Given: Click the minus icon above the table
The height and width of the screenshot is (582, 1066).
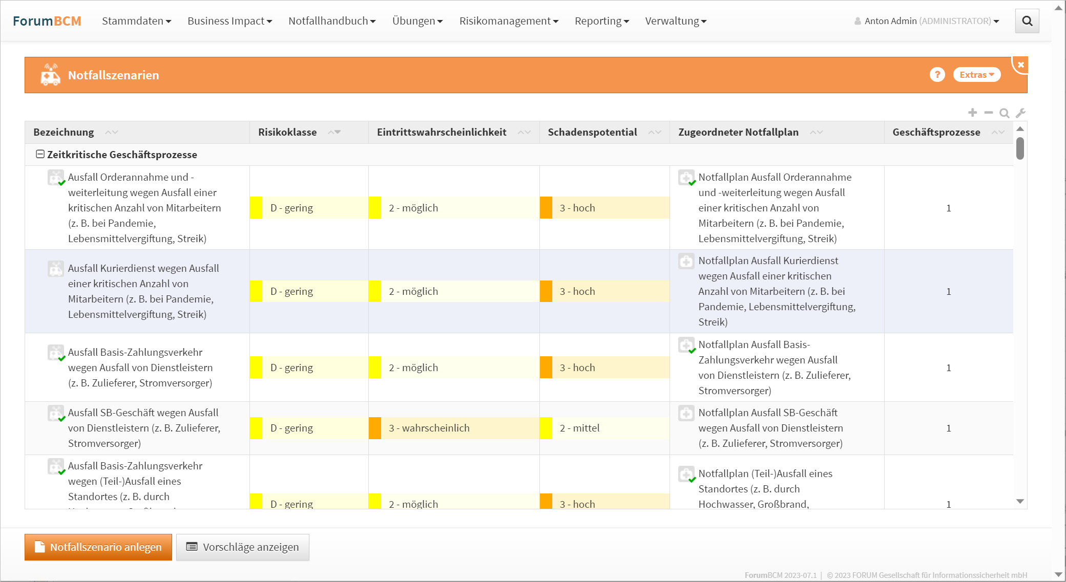Looking at the screenshot, I should click(988, 113).
